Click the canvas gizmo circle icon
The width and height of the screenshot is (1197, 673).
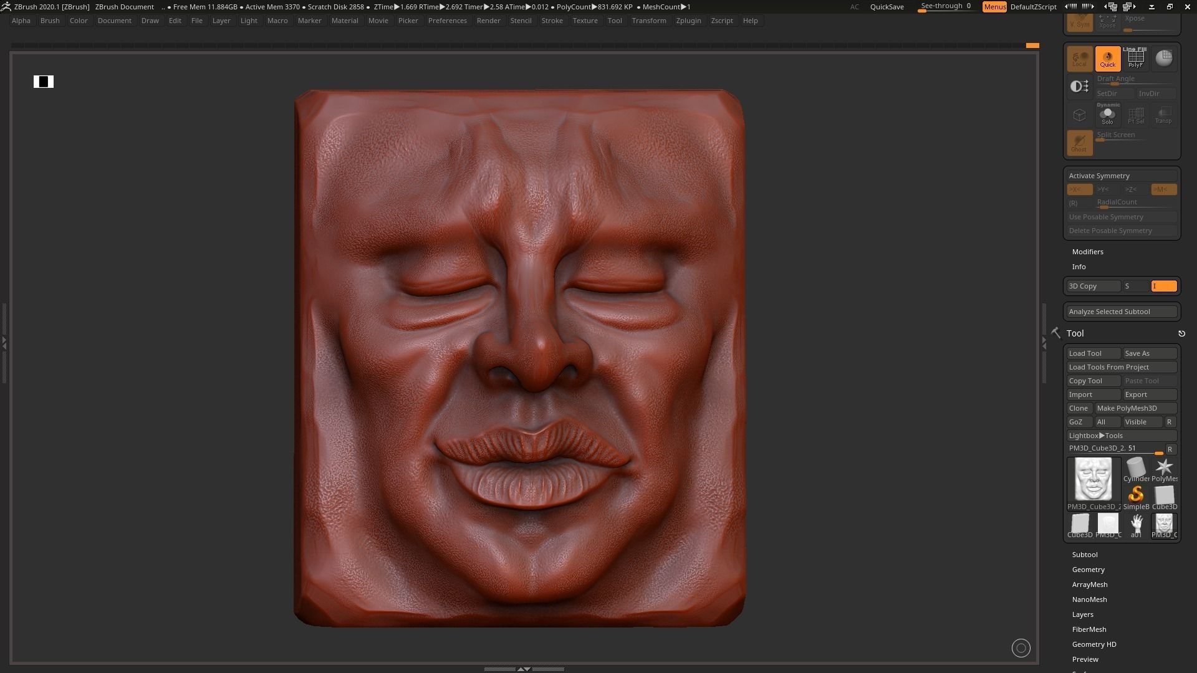pos(1021,648)
